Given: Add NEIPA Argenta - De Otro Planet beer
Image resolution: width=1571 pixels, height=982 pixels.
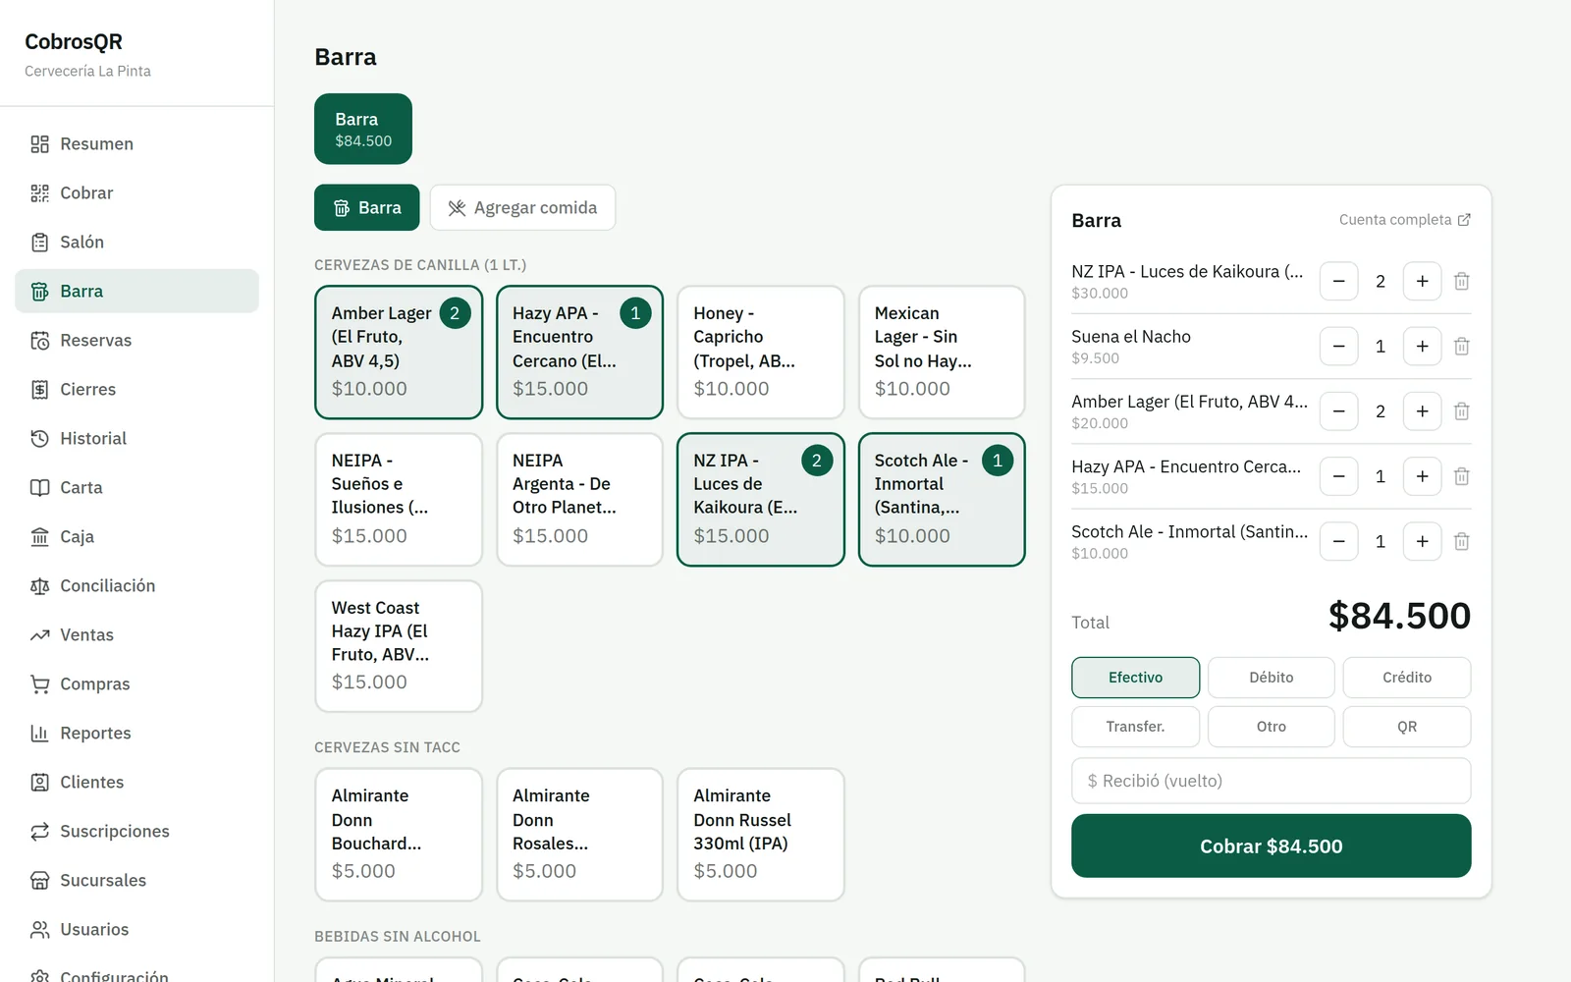Looking at the screenshot, I should pyautogui.click(x=579, y=499).
